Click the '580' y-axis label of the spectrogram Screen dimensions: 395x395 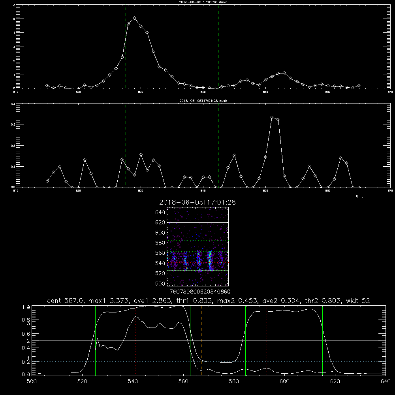pyautogui.click(x=160, y=243)
